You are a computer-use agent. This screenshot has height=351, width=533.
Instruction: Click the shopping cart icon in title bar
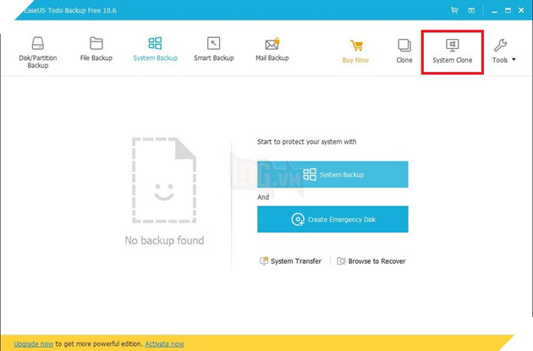[454, 10]
